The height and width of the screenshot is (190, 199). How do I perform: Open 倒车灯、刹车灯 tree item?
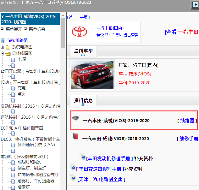(32, 169)
